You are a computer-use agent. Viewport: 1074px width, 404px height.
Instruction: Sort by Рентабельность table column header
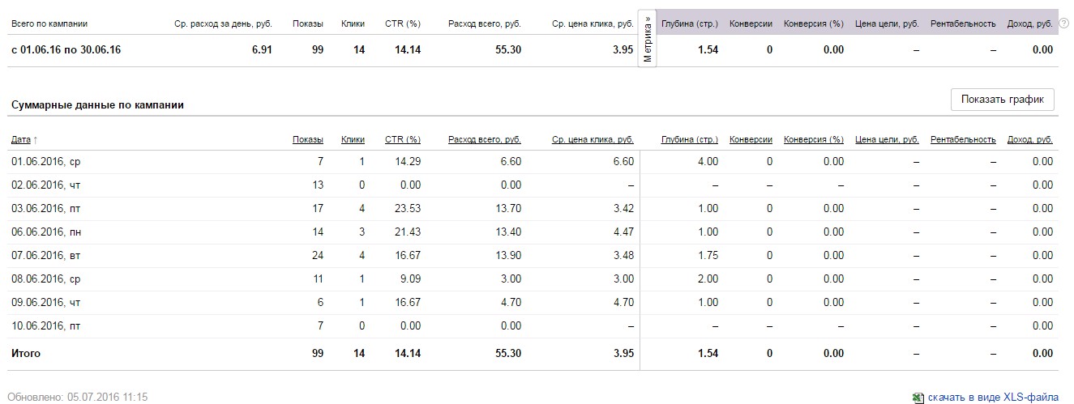pos(963,140)
